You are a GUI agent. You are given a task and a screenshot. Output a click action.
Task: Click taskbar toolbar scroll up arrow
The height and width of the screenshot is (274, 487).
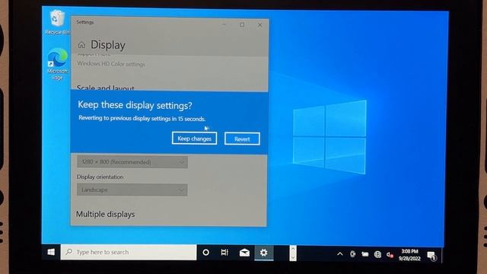(292, 249)
